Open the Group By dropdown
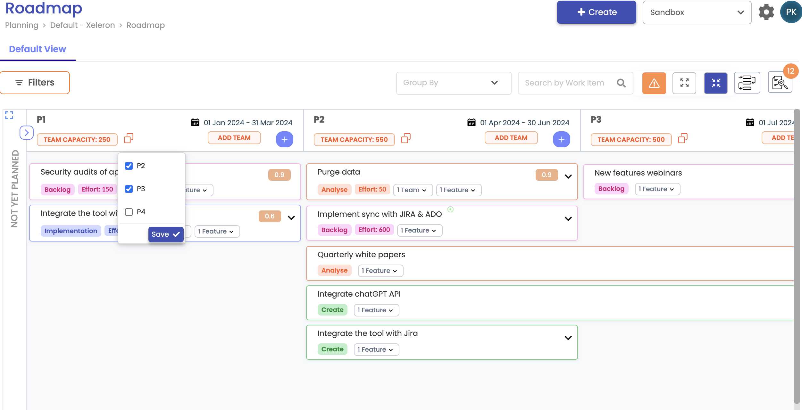 tap(453, 83)
